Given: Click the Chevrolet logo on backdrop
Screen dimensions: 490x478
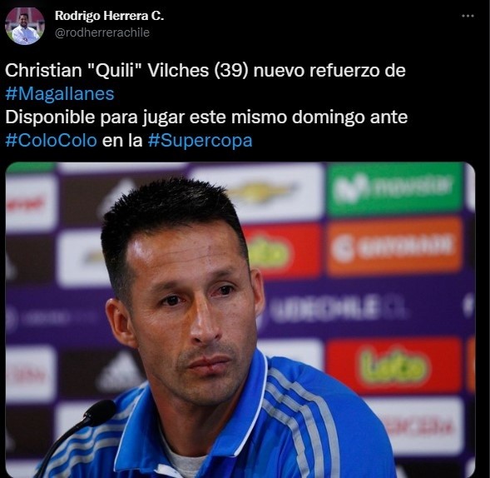Looking at the screenshot, I should 261,192.
